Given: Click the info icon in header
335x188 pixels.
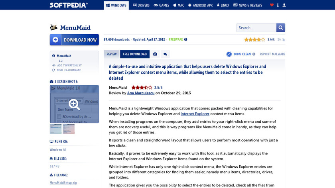Looking at the screenshot, I should coord(278,5).
